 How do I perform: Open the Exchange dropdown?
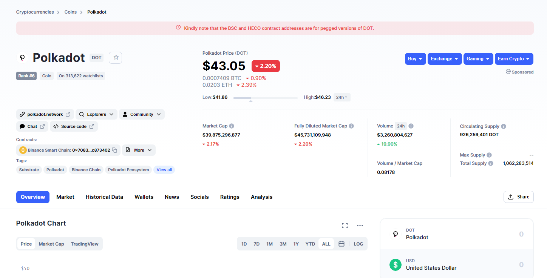(x=445, y=59)
